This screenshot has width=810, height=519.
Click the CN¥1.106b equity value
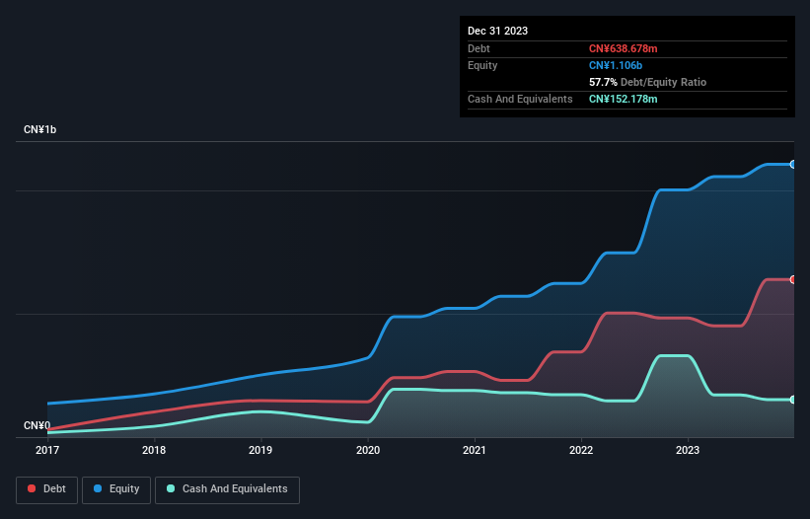pyautogui.click(x=616, y=65)
